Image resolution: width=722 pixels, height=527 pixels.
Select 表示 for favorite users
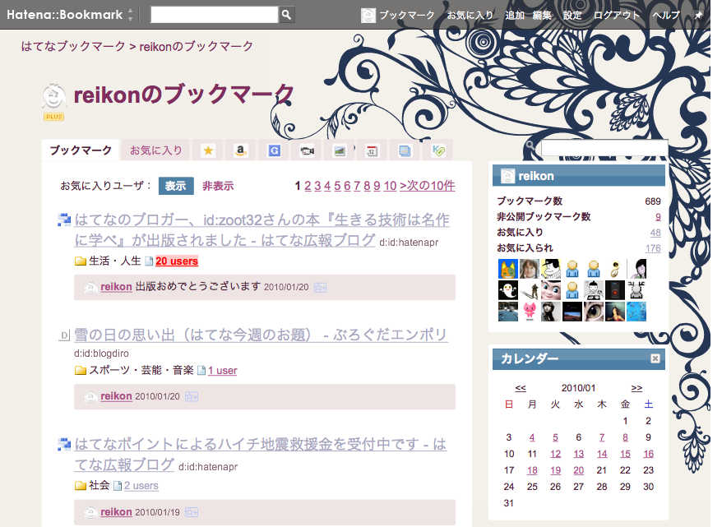[176, 186]
